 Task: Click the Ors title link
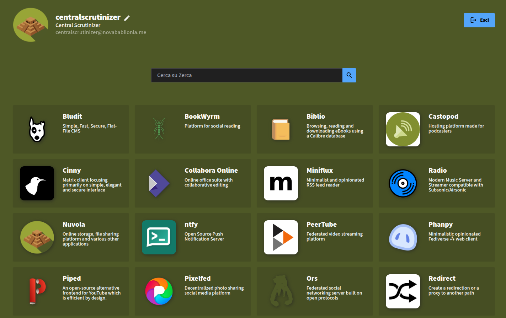312,278
